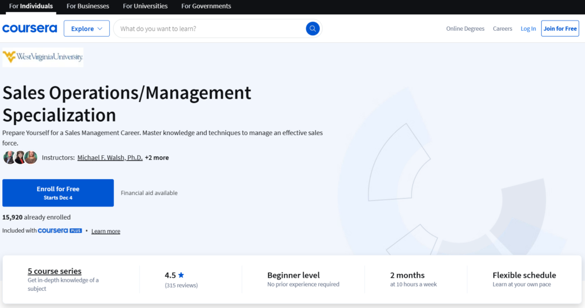Open the 5 course series link
Screen dimensions: 585x308
54,271
